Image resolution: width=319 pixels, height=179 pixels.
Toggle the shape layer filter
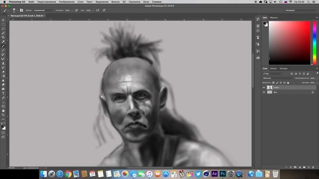coord(304,74)
